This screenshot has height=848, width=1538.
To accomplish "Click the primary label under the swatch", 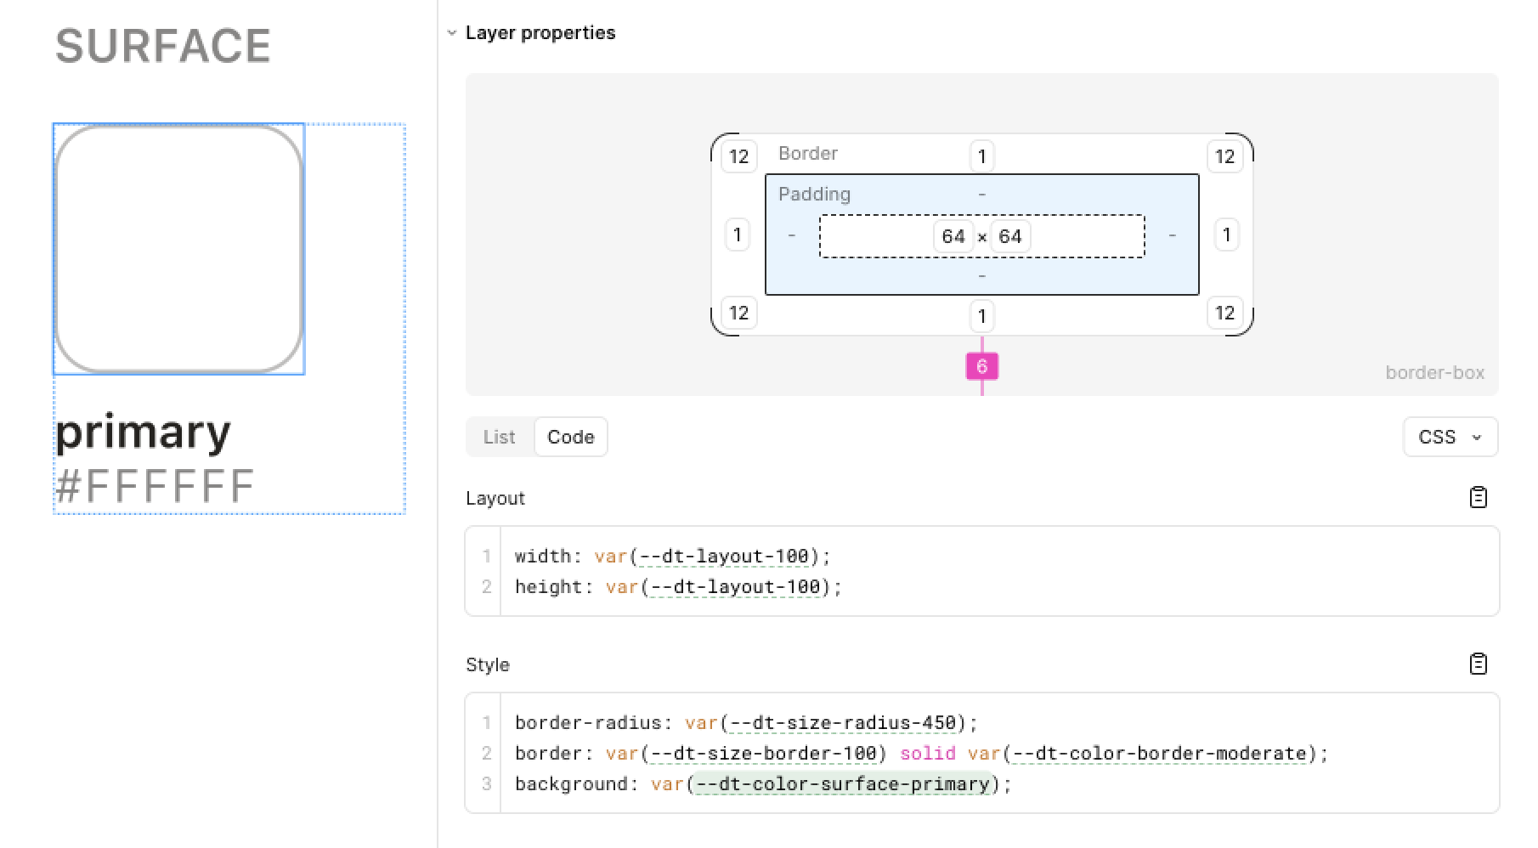I will tap(143, 434).
